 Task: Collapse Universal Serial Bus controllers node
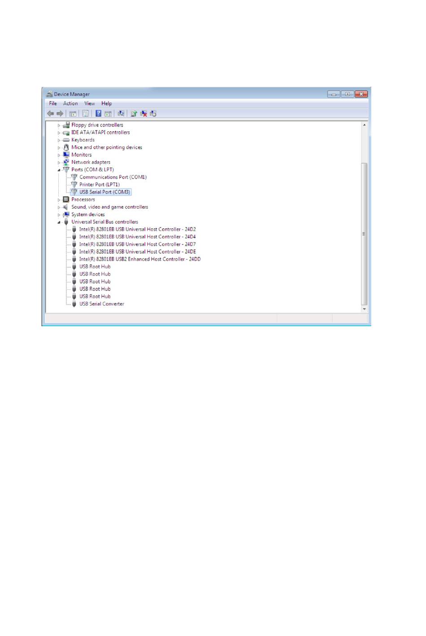[59, 222]
